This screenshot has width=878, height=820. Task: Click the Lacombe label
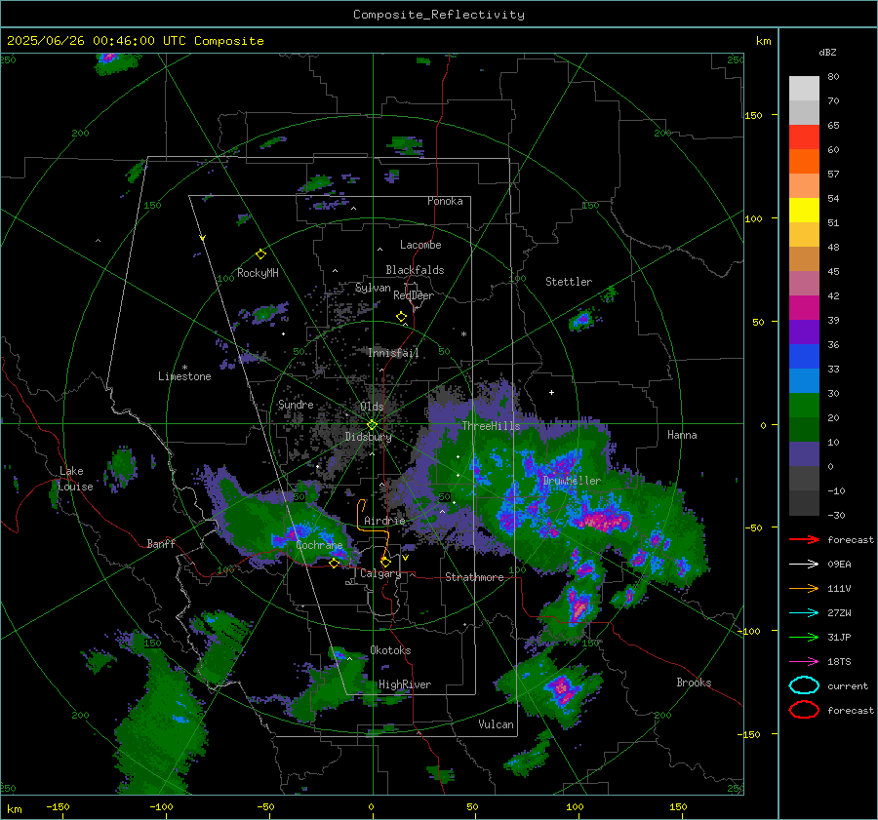coord(420,245)
